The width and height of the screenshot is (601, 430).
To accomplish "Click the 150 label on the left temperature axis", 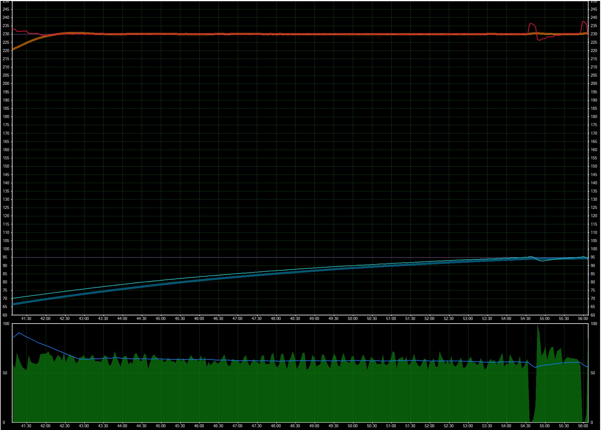I will coord(6,166).
